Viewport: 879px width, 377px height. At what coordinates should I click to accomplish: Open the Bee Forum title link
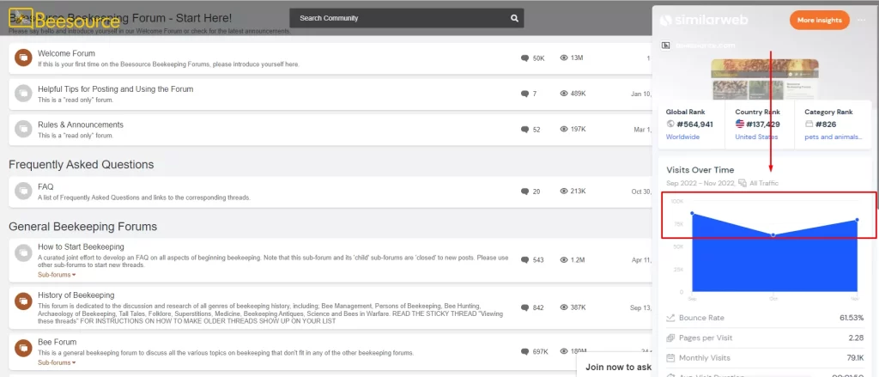click(x=58, y=342)
